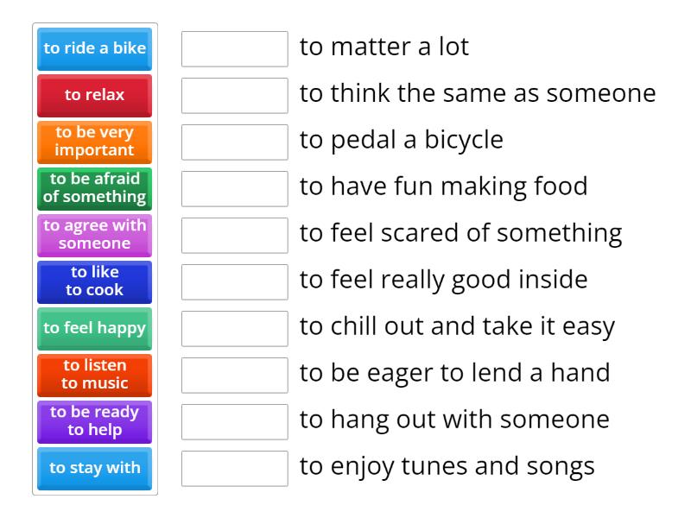The width and height of the screenshot is (691, 518).
Task: Click the blank box next to 'to pedal a bicycle'
Action: [235, 142]
